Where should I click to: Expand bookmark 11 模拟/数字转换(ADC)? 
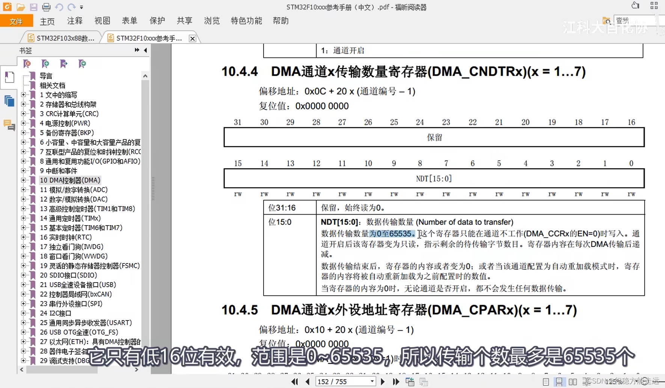point(23,190)
